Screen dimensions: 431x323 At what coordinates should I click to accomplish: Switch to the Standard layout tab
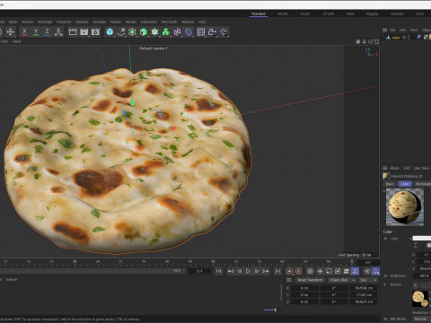259,13
